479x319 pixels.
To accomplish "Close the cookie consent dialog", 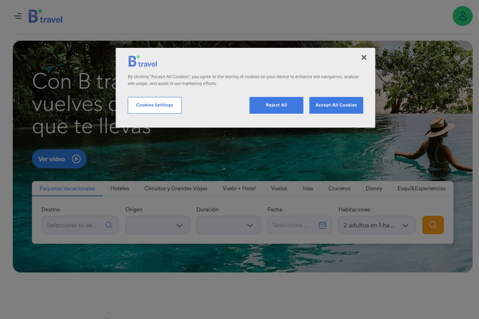I will pos(364,58).
